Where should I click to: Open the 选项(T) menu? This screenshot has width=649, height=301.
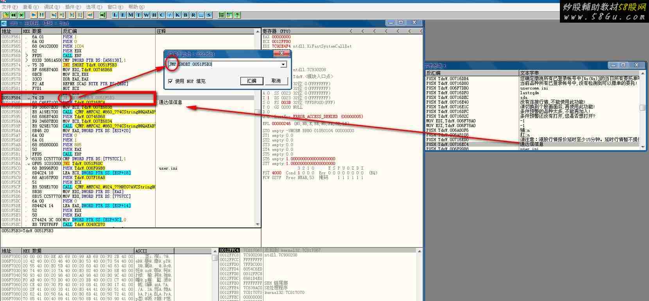pos(94,7)
